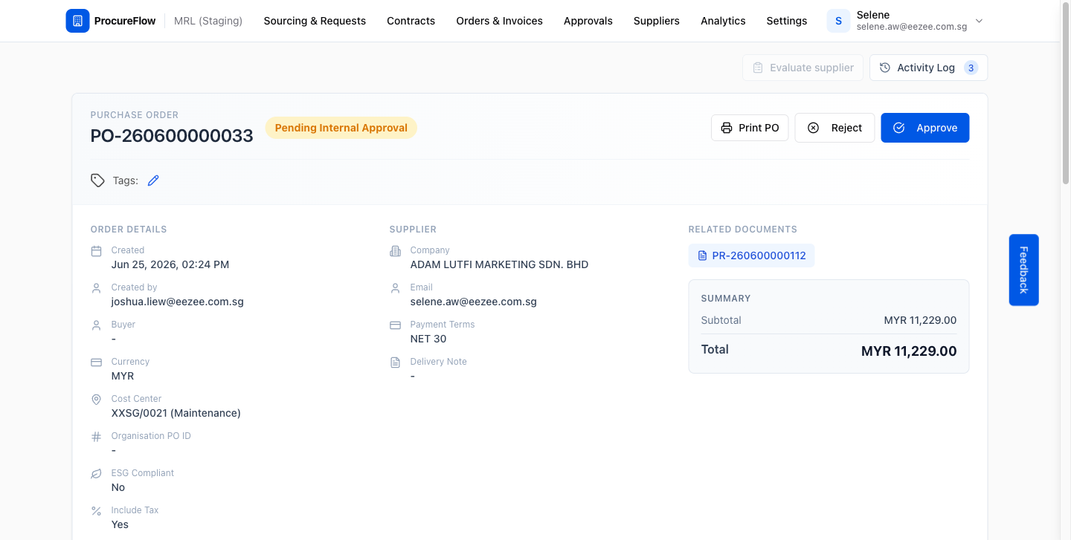Click the Pending Internal Approval status badge
Screen dimensions: 1071x540
(x=341, y=128)
